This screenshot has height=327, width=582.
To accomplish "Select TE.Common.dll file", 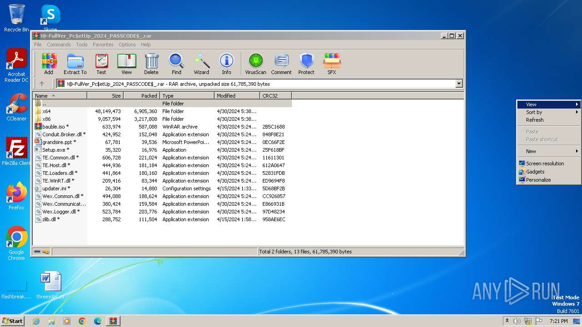I will pyautogui.click(x=162, y=158).
